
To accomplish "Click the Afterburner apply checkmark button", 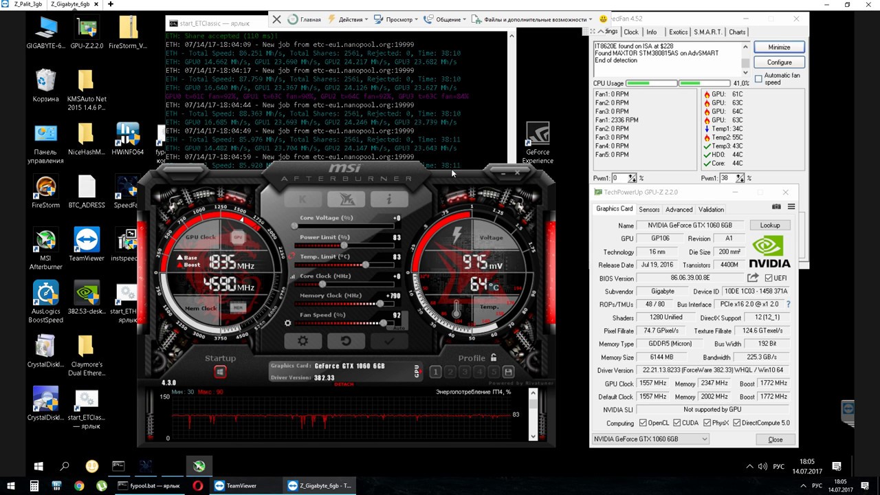I will [x=388, y=341].
